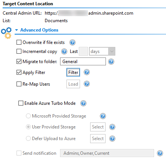Click help icon beside Defer Upload to Azure
Viewport: 166px width, 160px height.
(x=112, y=139)
